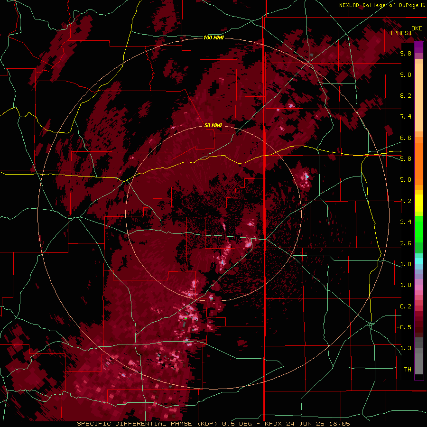The width and height of the screenshot is (427, 427).
Task: Click the [PHAS] label near the color scale
Action: point(401,33)
